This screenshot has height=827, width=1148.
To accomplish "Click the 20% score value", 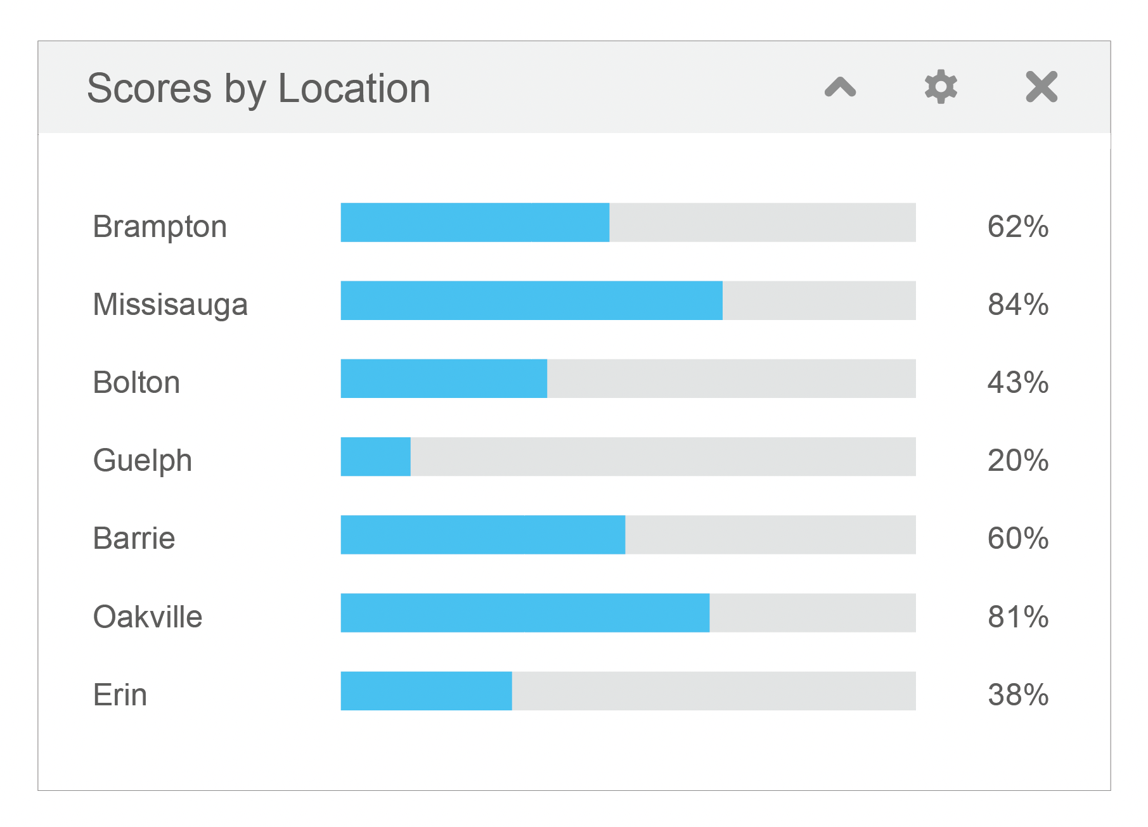I will [x=1017, y=461].
